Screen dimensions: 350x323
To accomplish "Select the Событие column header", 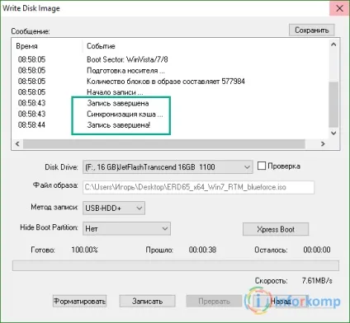I will tap(101, 46).
